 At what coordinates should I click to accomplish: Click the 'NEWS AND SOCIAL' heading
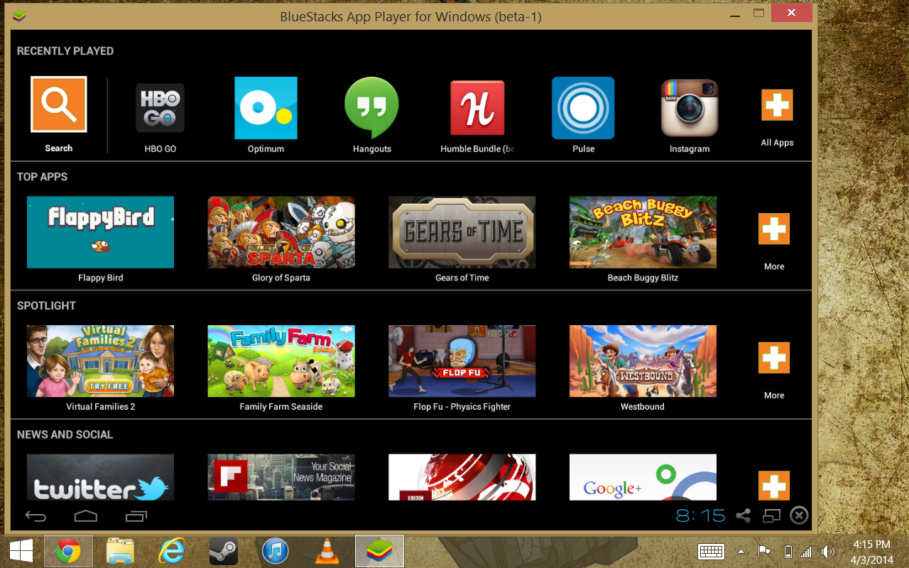65,435
